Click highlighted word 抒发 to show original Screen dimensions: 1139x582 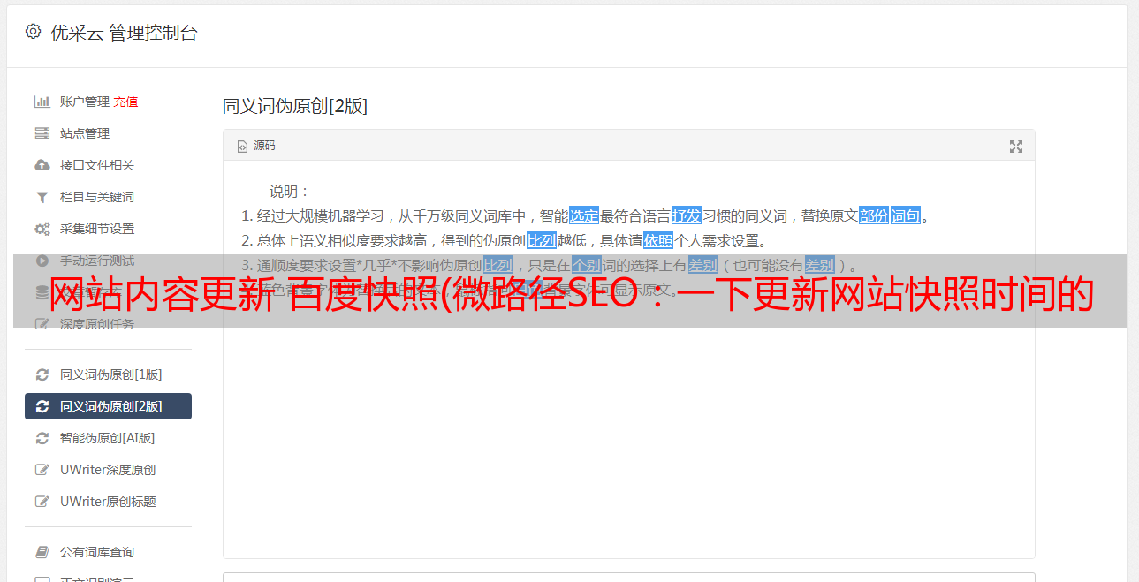[x=687, y=215]
